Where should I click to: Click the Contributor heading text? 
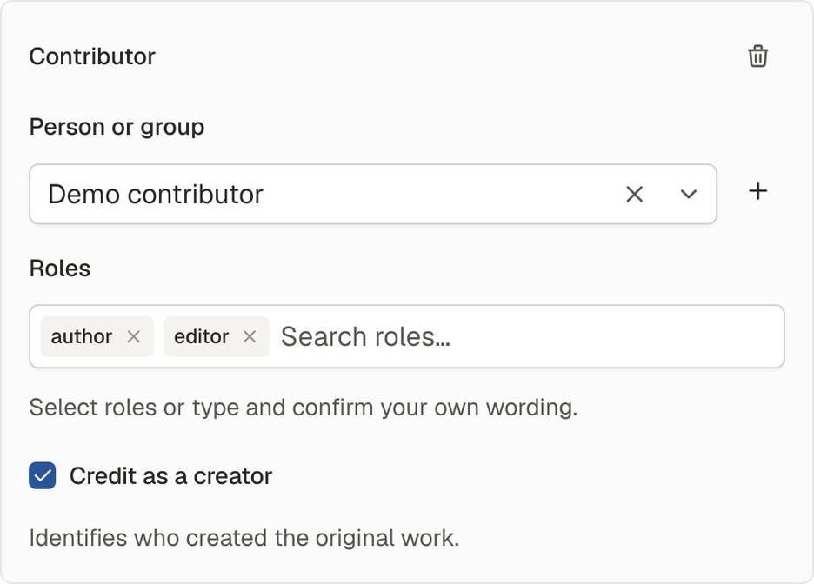pos(92,56)
